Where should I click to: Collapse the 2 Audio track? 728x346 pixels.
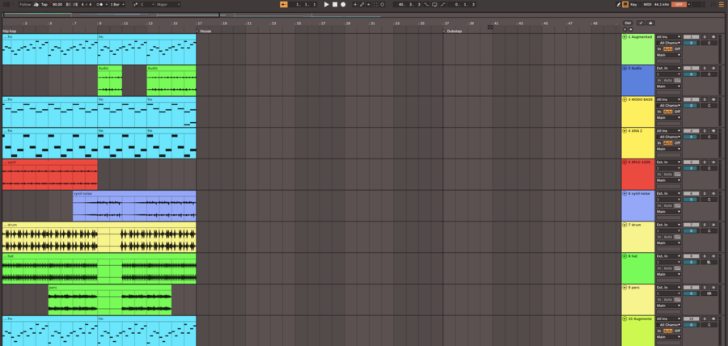tap(624, 68)
